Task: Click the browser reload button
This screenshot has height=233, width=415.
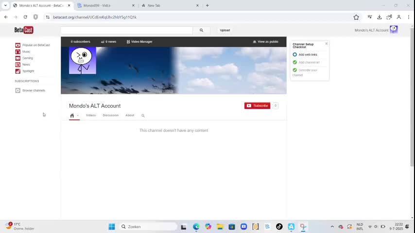Action: click(25, 17)
